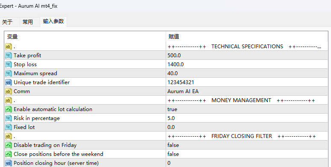Viewport: 331px width, 167px height.
Task: Click the Stop loss variable type icon
Action: click(9, 64)
